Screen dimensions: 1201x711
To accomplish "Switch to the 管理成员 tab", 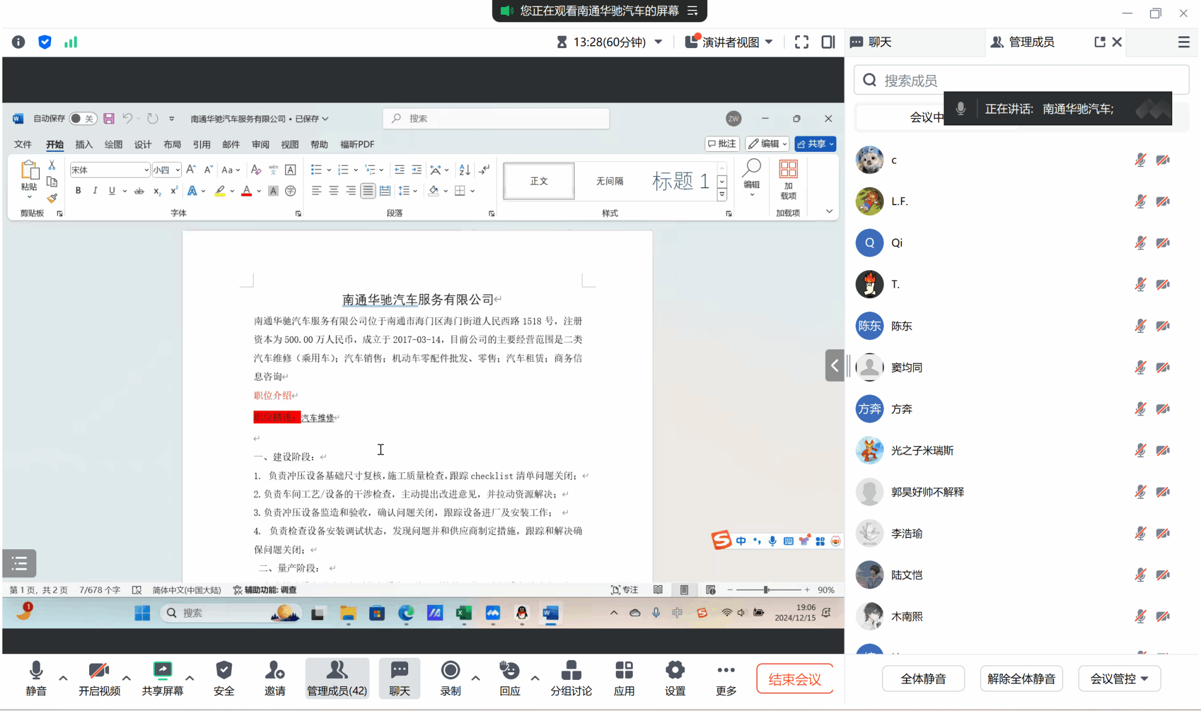I will click(x=1030, y=42).
